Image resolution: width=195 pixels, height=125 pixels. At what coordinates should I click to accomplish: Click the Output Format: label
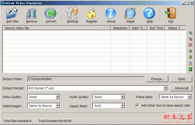pos(13,88)
